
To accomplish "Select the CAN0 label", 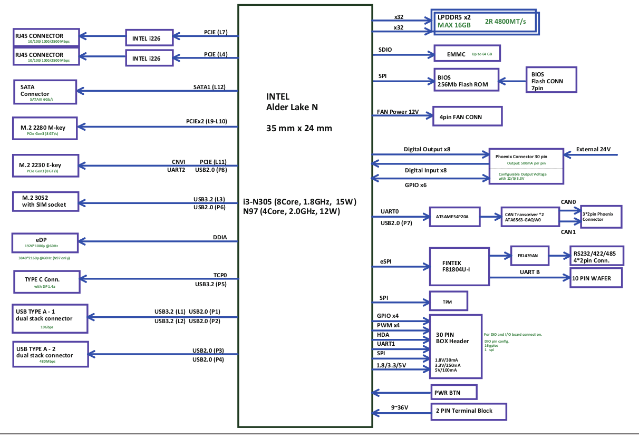I will point(568,202).
